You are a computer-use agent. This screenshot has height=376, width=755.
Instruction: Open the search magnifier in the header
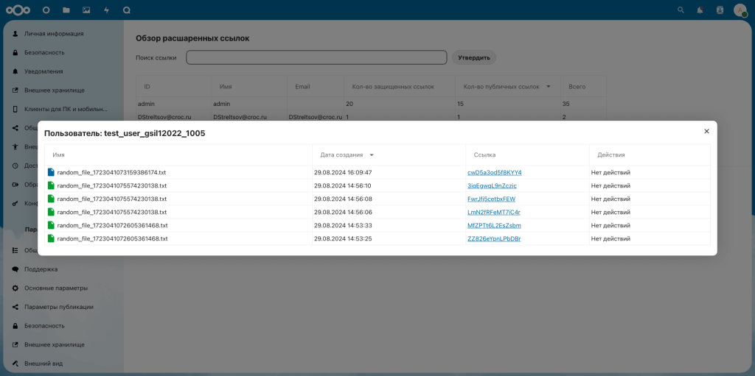[x=681, y=10]
